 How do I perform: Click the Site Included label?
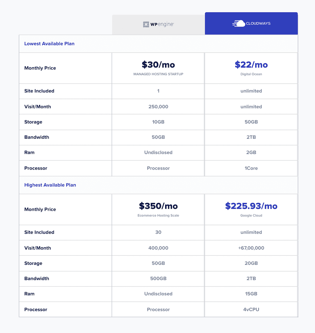39,91
